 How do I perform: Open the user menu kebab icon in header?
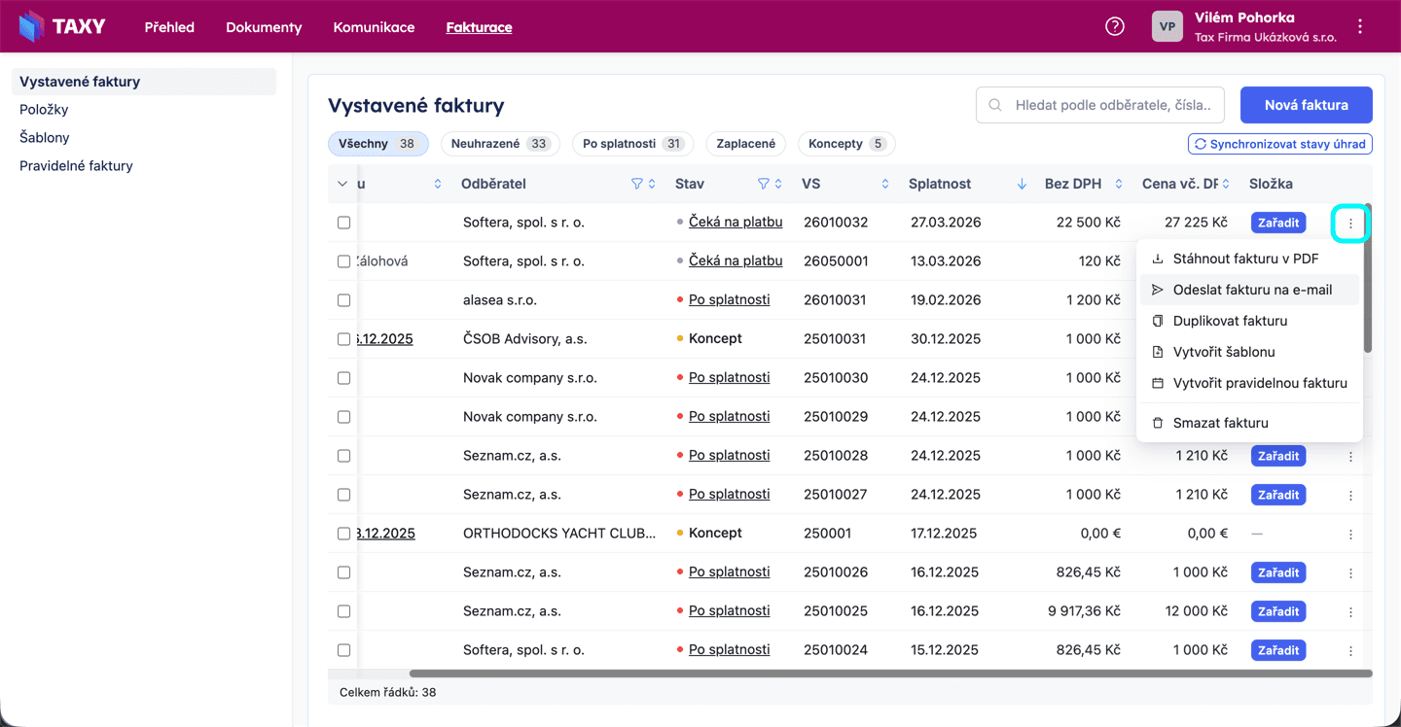coord(1360,27)
